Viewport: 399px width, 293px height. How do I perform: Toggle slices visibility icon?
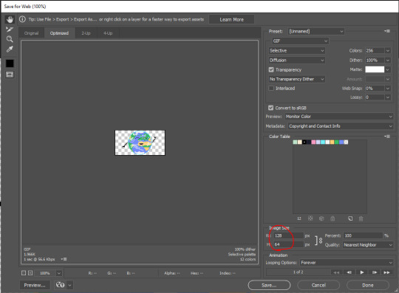(10, 75)
